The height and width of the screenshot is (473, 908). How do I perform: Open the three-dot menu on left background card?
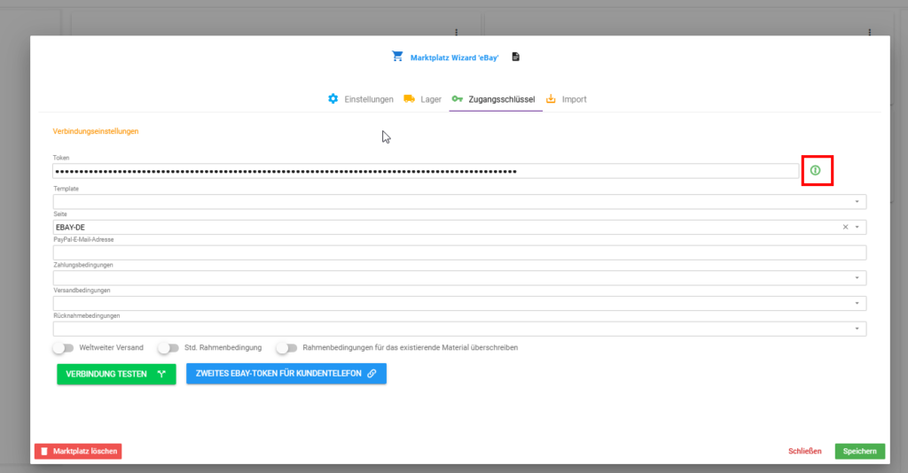(x=457, y=33)
